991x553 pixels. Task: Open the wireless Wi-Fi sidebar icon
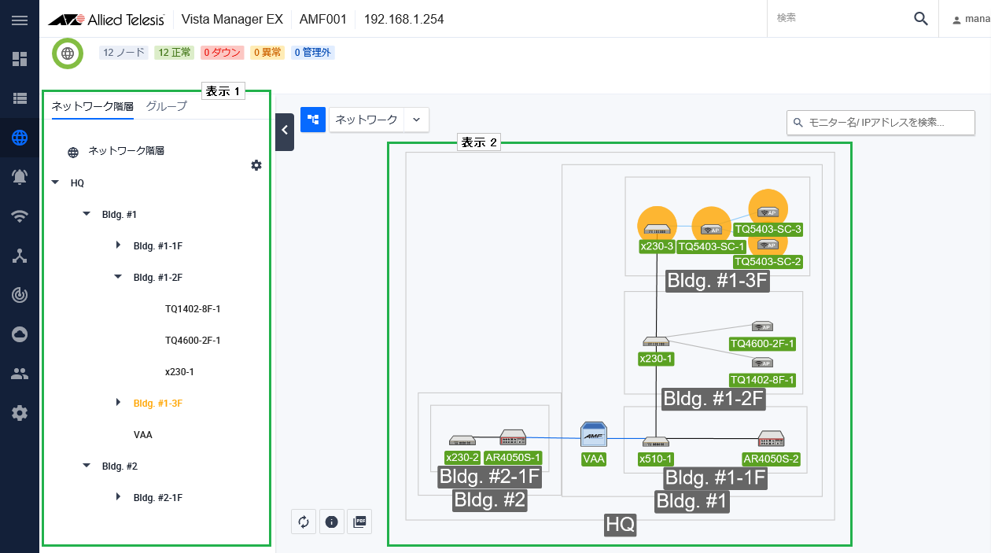pos(20,216)
